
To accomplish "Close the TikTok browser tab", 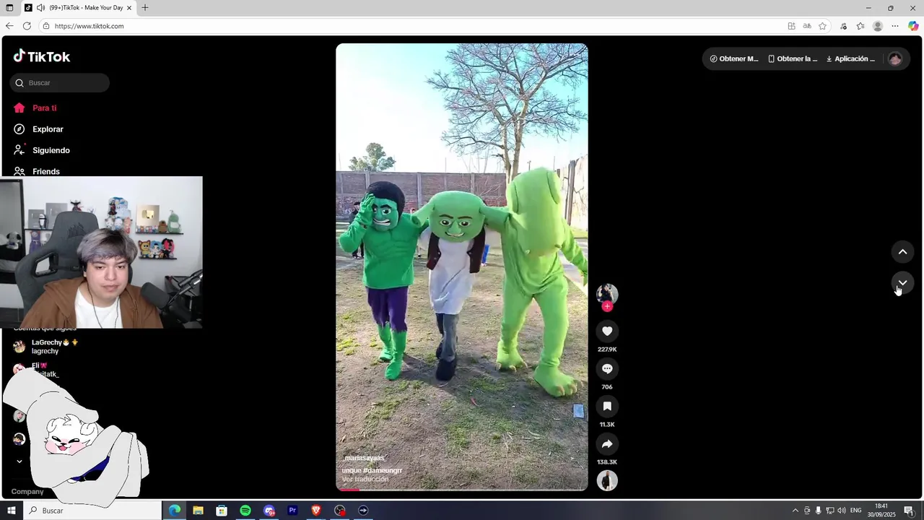I will (x=129, y=7).
